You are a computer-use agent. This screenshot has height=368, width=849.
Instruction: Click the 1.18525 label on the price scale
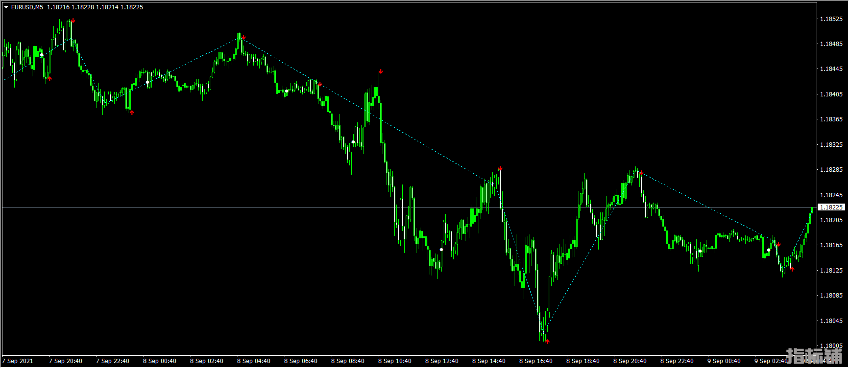pyautogui.click(x=831, y=19)
